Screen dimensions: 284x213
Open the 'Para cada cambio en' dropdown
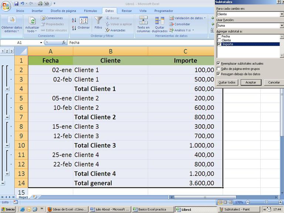[x=281, y=14]
